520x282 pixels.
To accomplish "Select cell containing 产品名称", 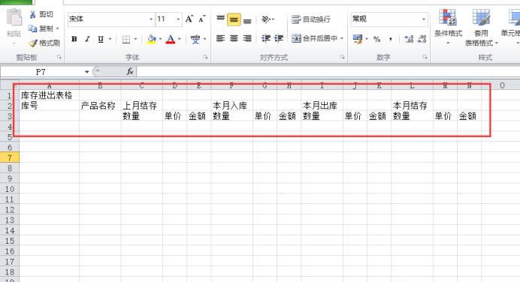I will 100,106.
